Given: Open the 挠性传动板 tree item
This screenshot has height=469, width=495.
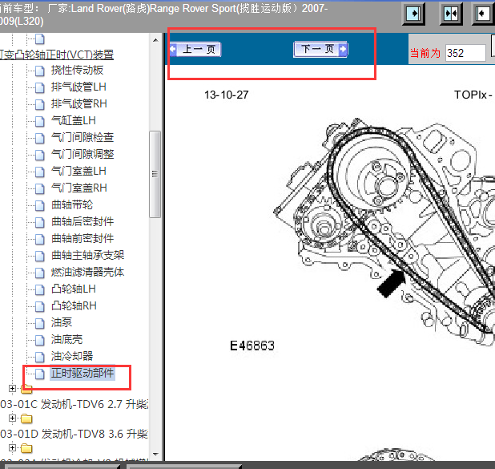Looking at the screenshot, I should coord(78,71).
